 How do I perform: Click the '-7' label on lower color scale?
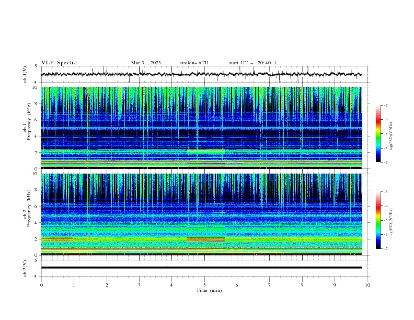[385, 248]
